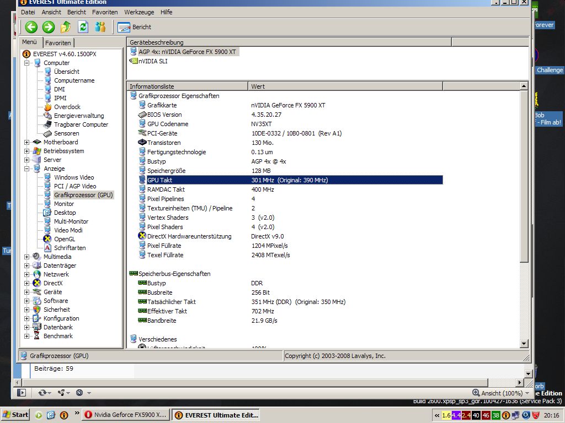Click the Bericht report toolbar button
Screen dimensions: 565x423
135,27
